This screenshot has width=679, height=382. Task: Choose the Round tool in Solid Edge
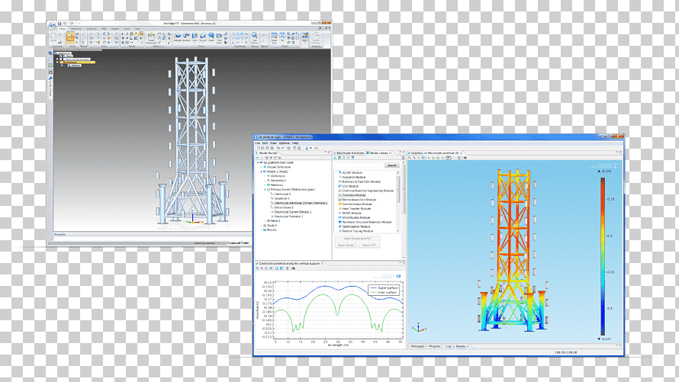click(x=203, y=37)
